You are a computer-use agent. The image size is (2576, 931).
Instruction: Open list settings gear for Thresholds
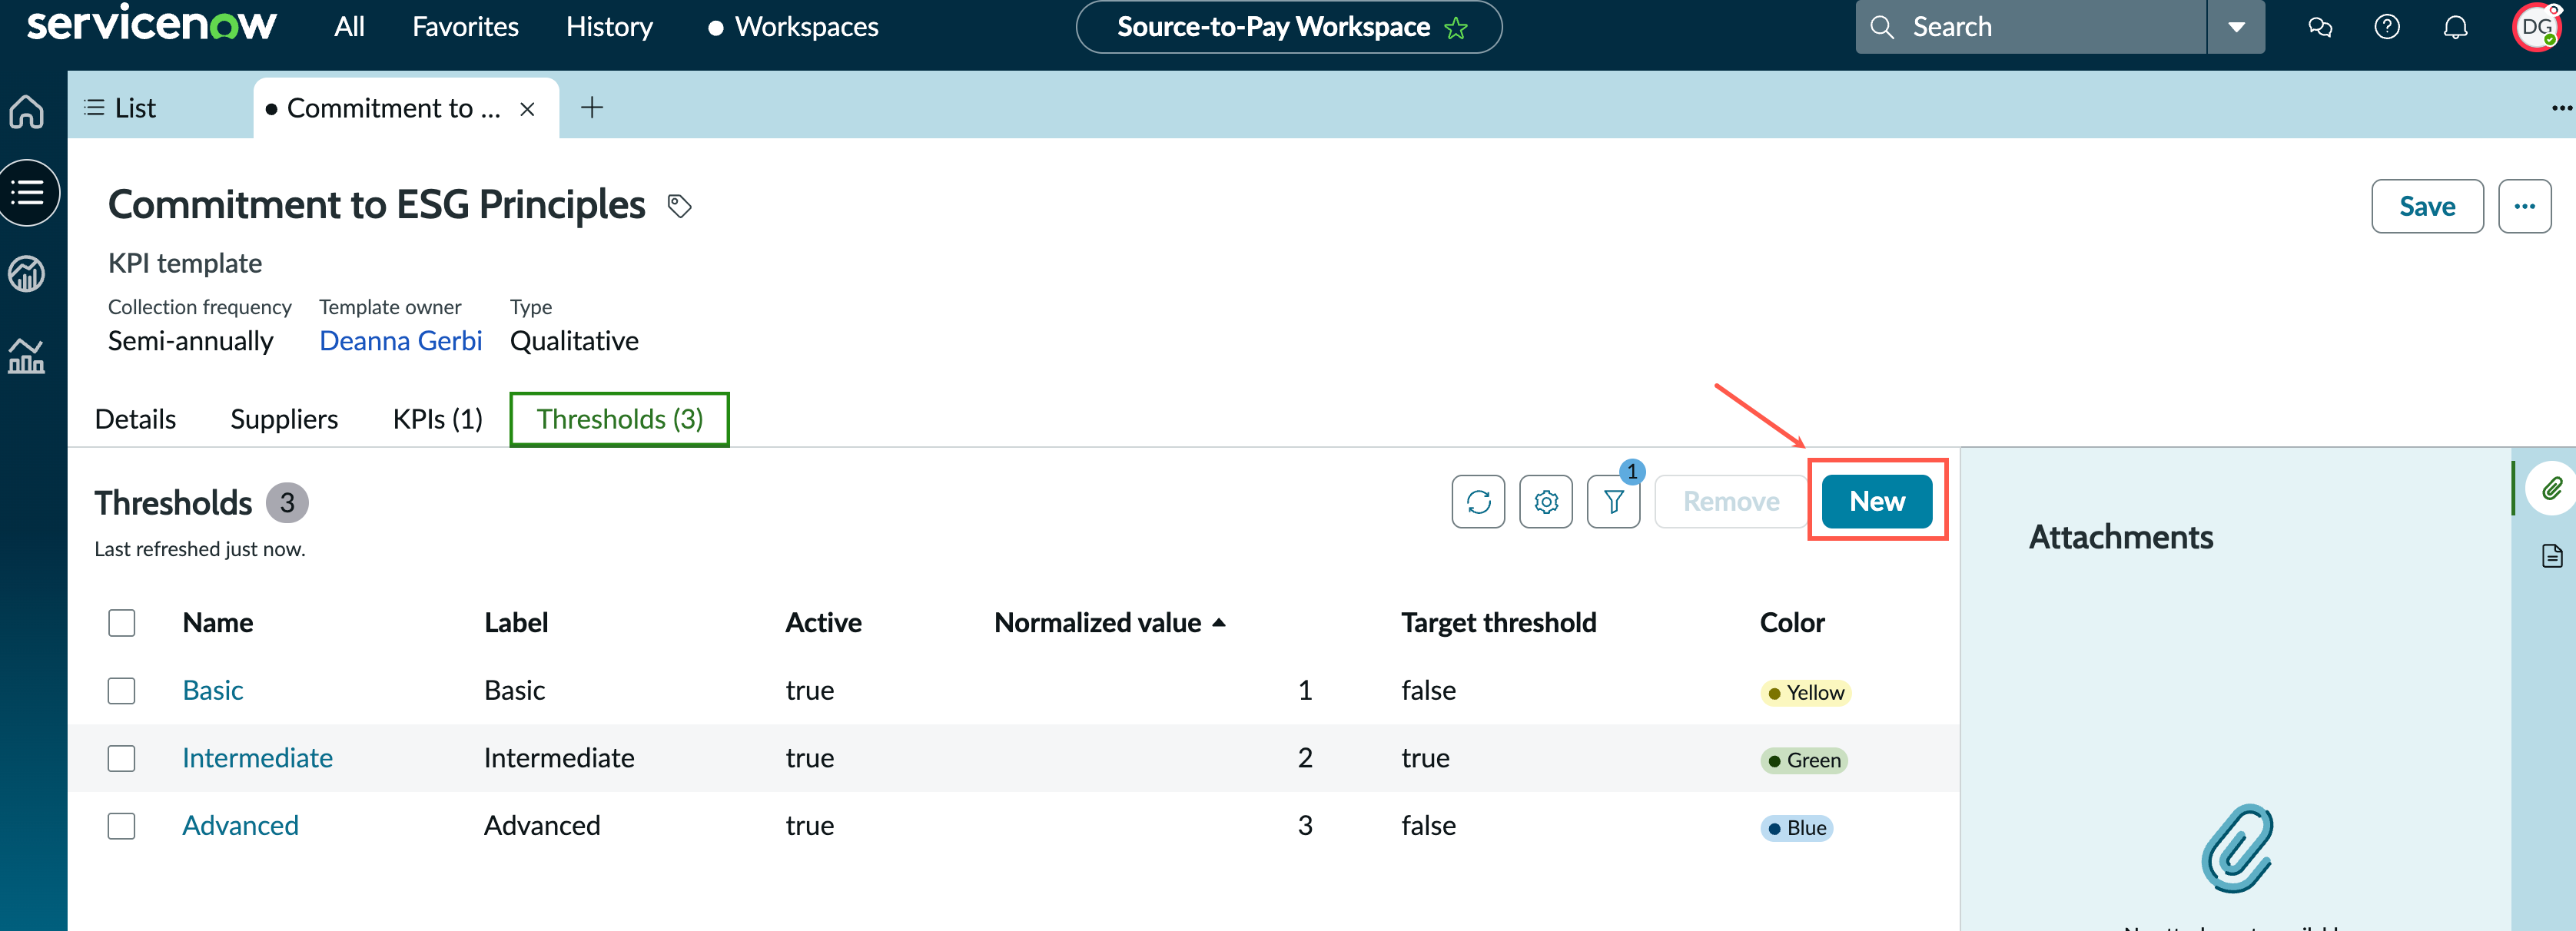(x=1546, y=501)
